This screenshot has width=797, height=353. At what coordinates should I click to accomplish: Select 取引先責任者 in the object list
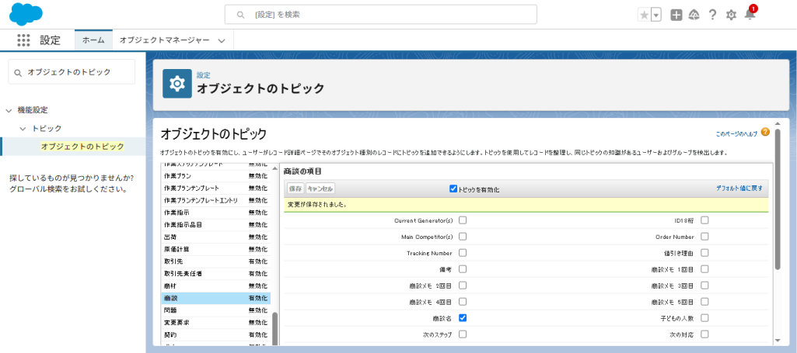coord(216,273)
